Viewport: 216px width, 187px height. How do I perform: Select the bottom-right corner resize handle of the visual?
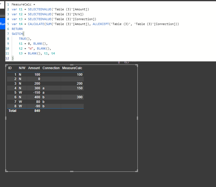pyautogui.click(x=137, y=171)
